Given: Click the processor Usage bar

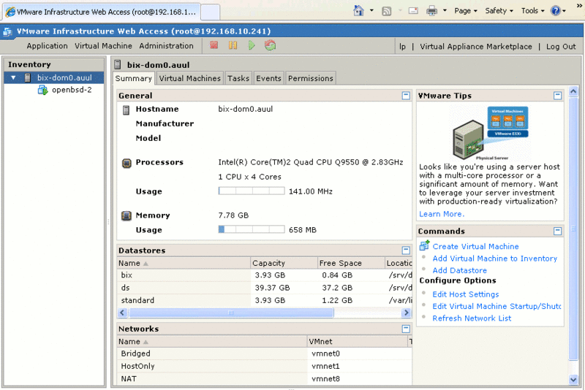Looking at the screenshot, I should point(252,191).
